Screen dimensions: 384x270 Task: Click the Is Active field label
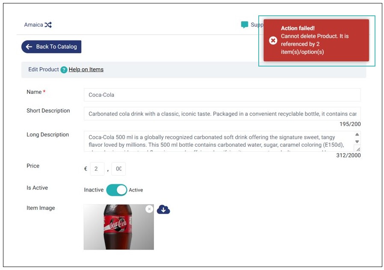pyautogui.click(x=37, y=188)
